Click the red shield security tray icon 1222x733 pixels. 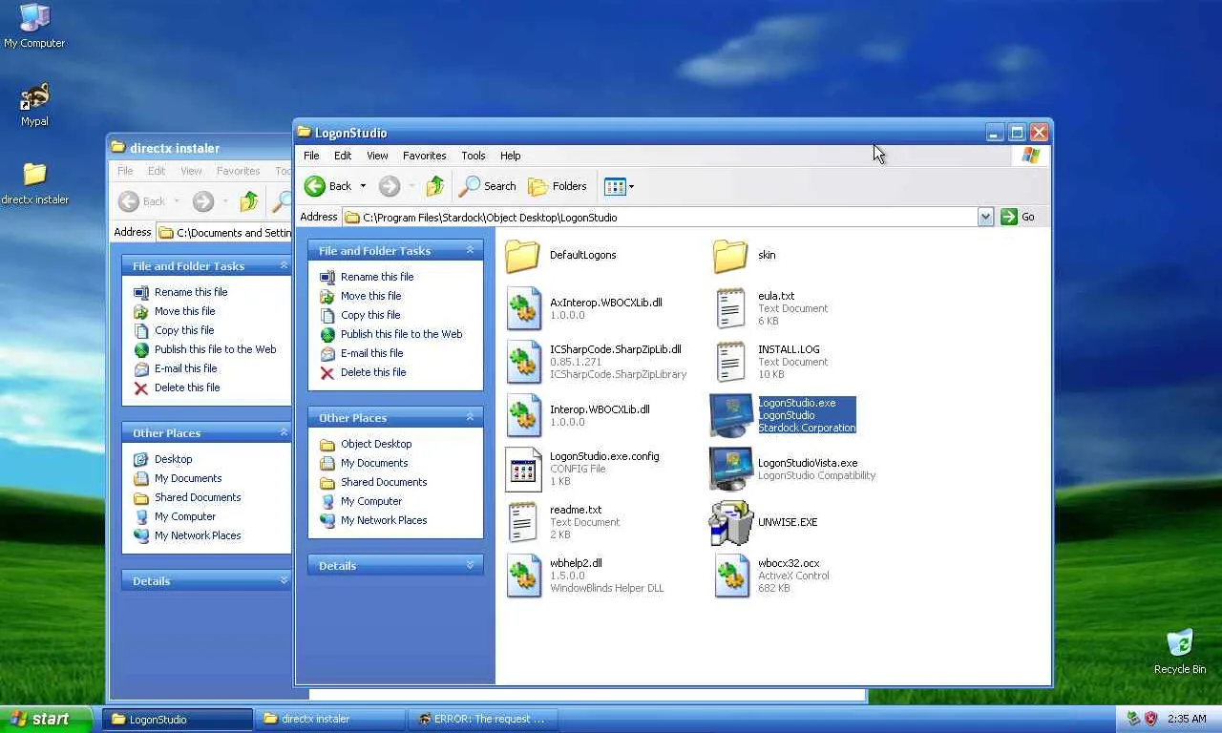[x=1151, y=719]
